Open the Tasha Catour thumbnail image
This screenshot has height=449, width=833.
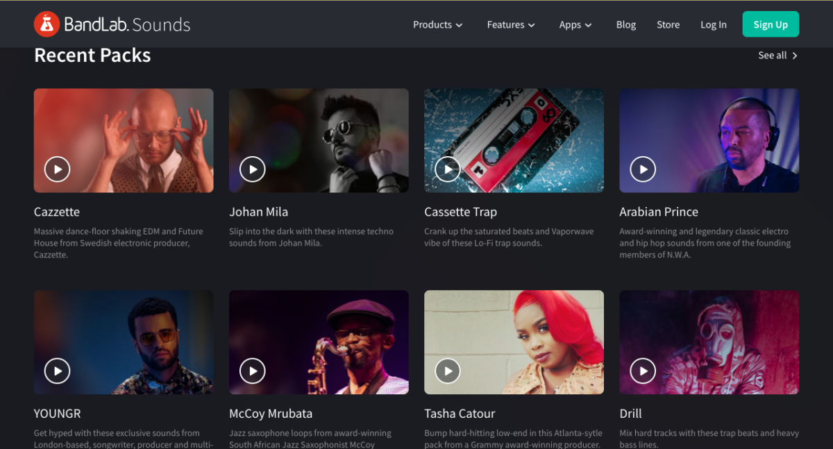[x=514, y=342]
